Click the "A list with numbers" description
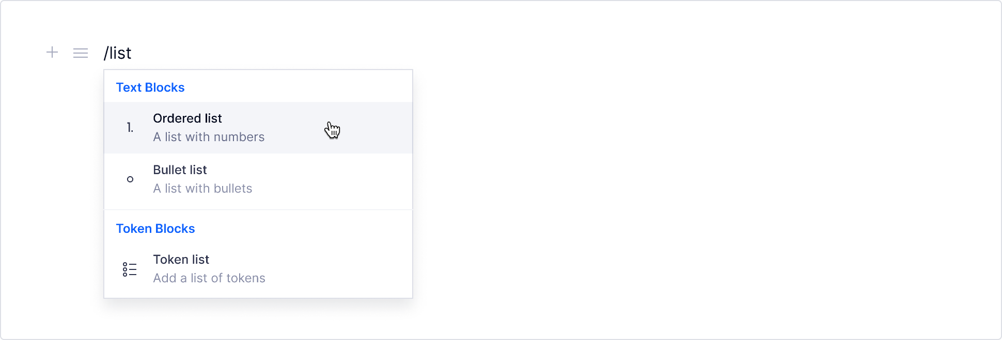Screen dimensions: 1002x340 [x=209, y=137]
